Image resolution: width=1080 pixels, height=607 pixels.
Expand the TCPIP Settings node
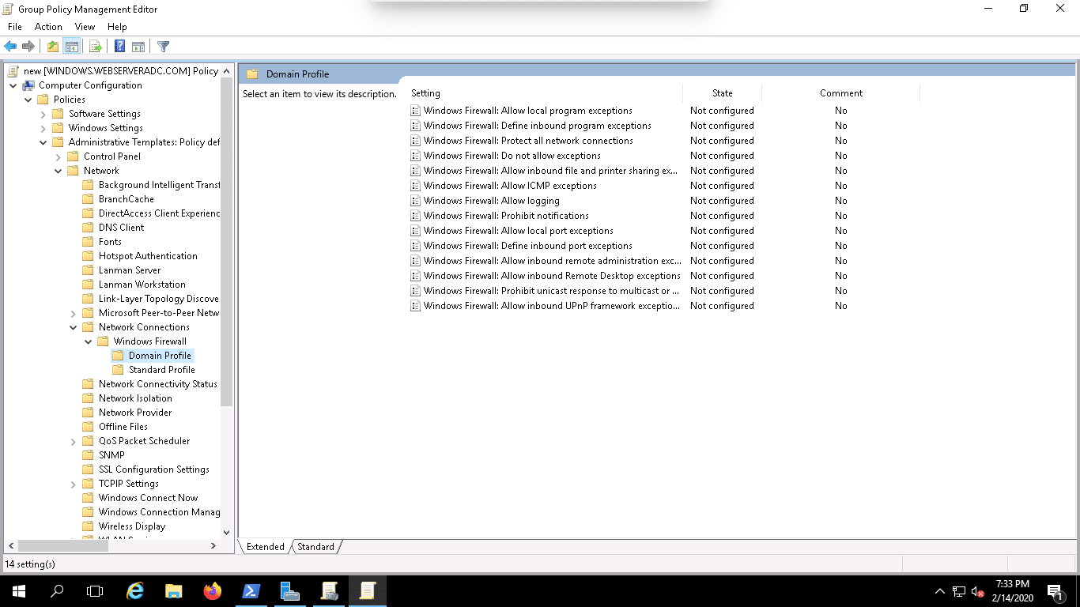(74, 484)
